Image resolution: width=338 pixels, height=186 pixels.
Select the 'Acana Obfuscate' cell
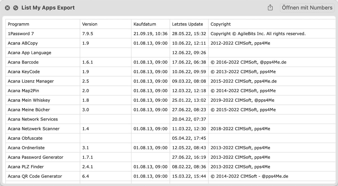43,138
